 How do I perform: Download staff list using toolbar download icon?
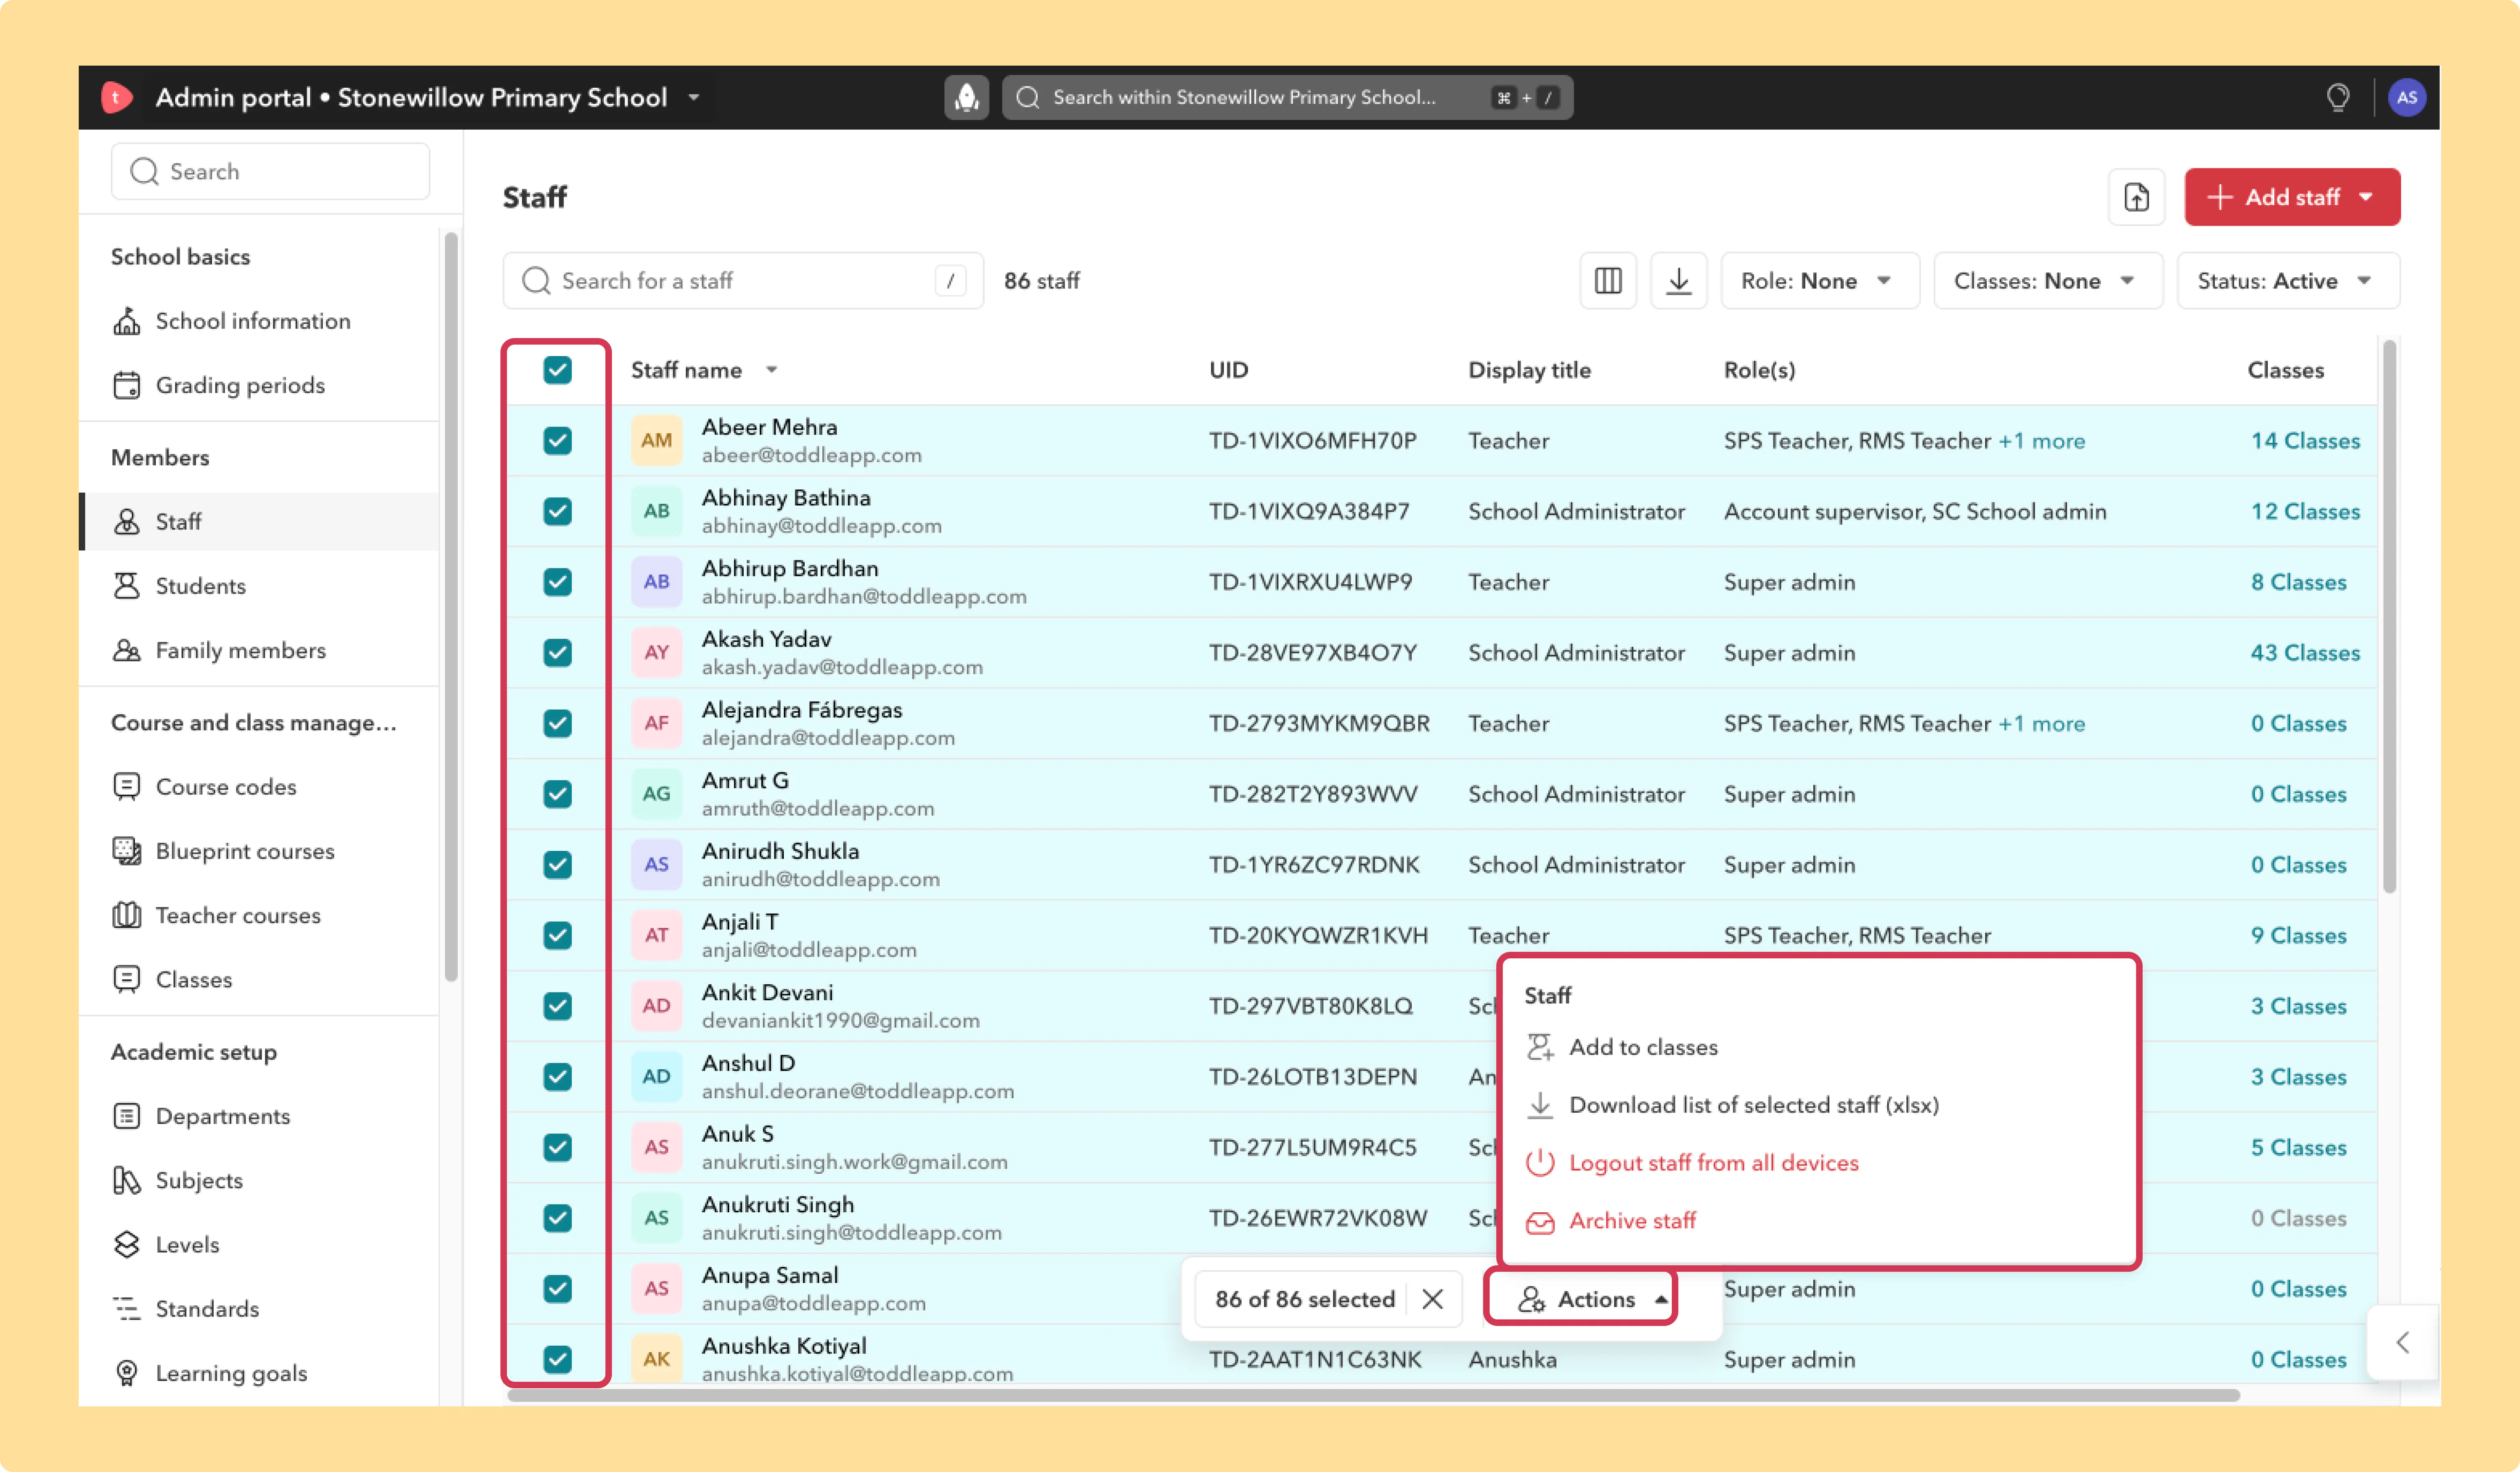1679,281
